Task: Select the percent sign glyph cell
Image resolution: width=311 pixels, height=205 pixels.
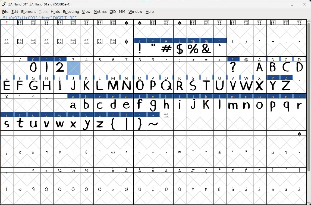Action: 193,49
